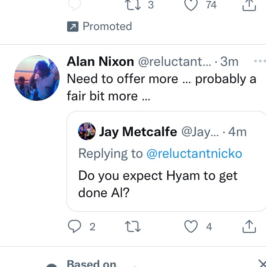The width and height of the screenshot is (266, 267).
Task: Reply to Alan Nixon's tweet
Action: coord(75,226)
